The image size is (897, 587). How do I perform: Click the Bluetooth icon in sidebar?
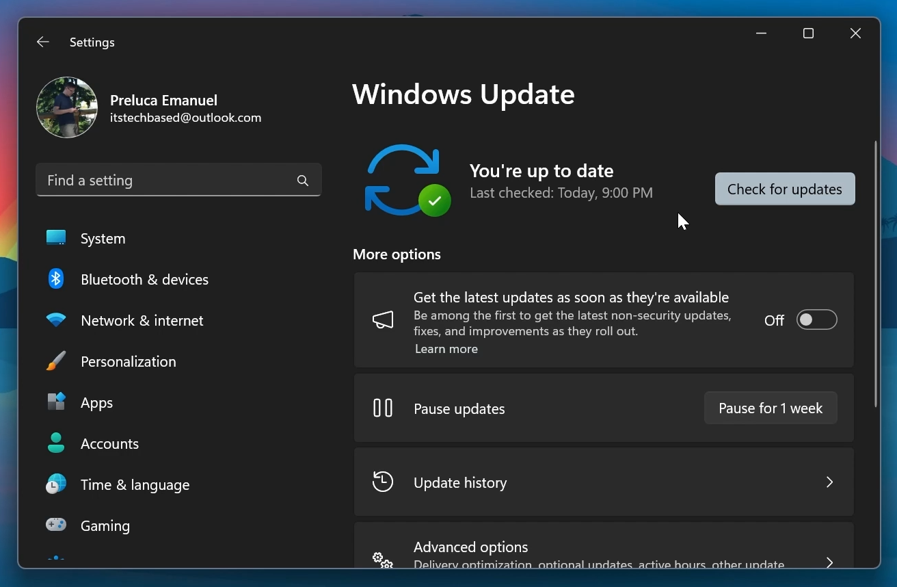tap(56, 279)
